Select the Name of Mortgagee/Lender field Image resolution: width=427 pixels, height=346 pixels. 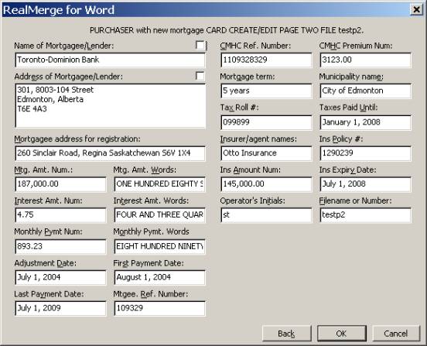(x=110, y=60)
